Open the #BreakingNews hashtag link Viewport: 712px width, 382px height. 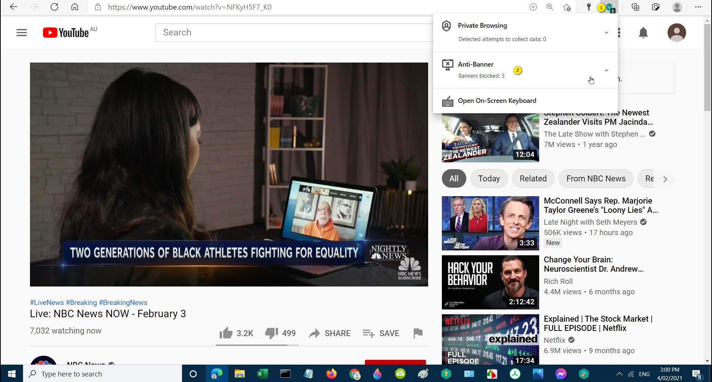123,303
